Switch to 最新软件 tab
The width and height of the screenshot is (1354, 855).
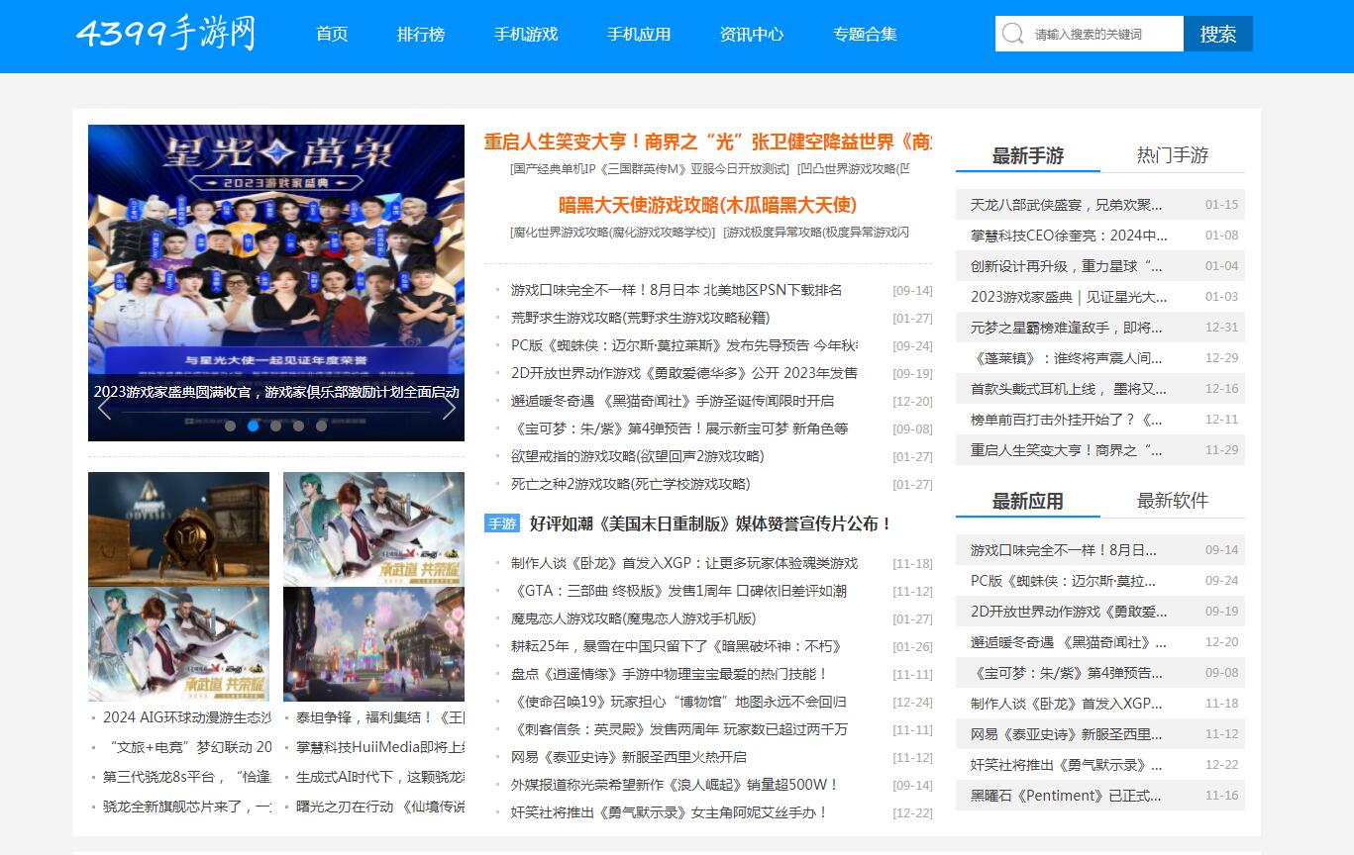[x=1173, y=501]
